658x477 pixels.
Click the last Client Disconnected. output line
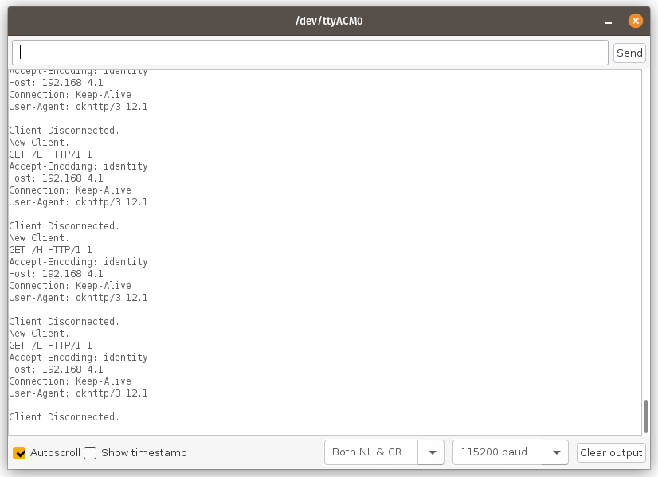64,417
